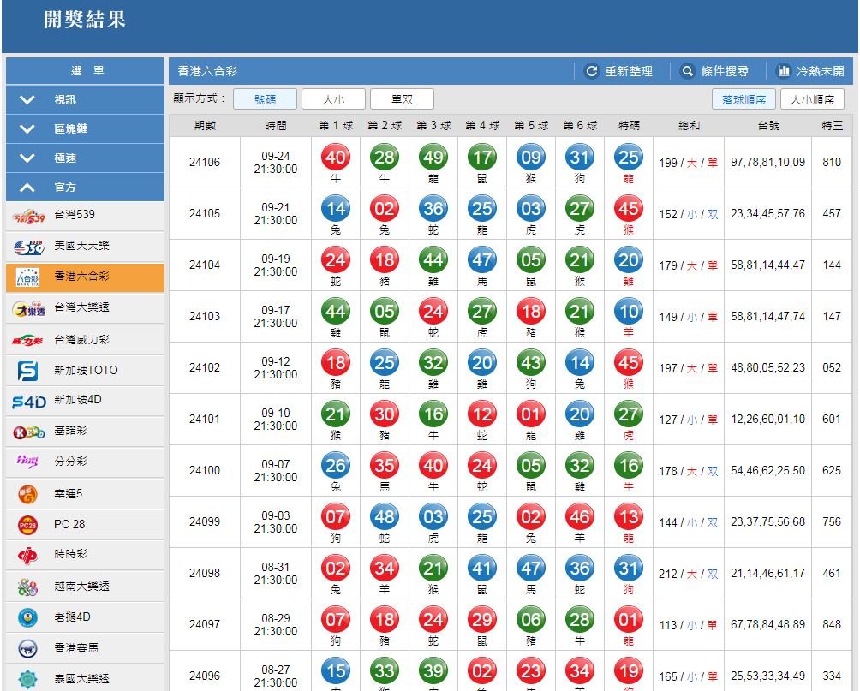Select the 號碼 display mode

265,99
